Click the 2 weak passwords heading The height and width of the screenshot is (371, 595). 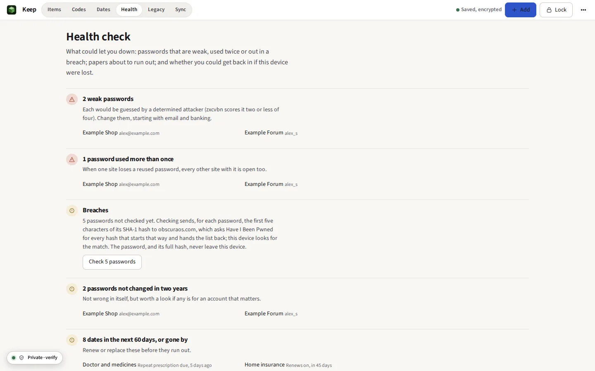[x=108, y=99]
